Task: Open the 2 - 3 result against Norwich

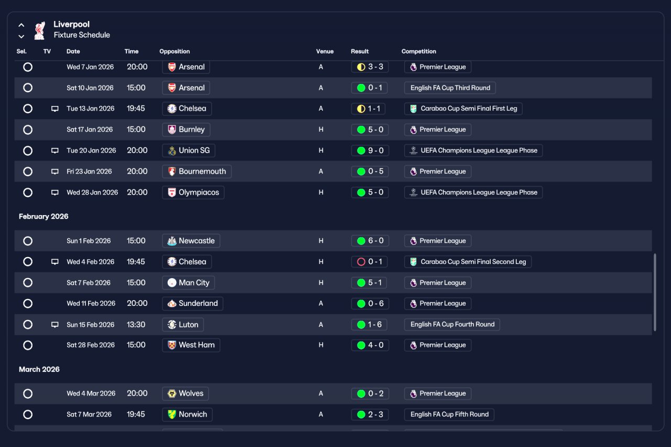Action: pos(370,414)
